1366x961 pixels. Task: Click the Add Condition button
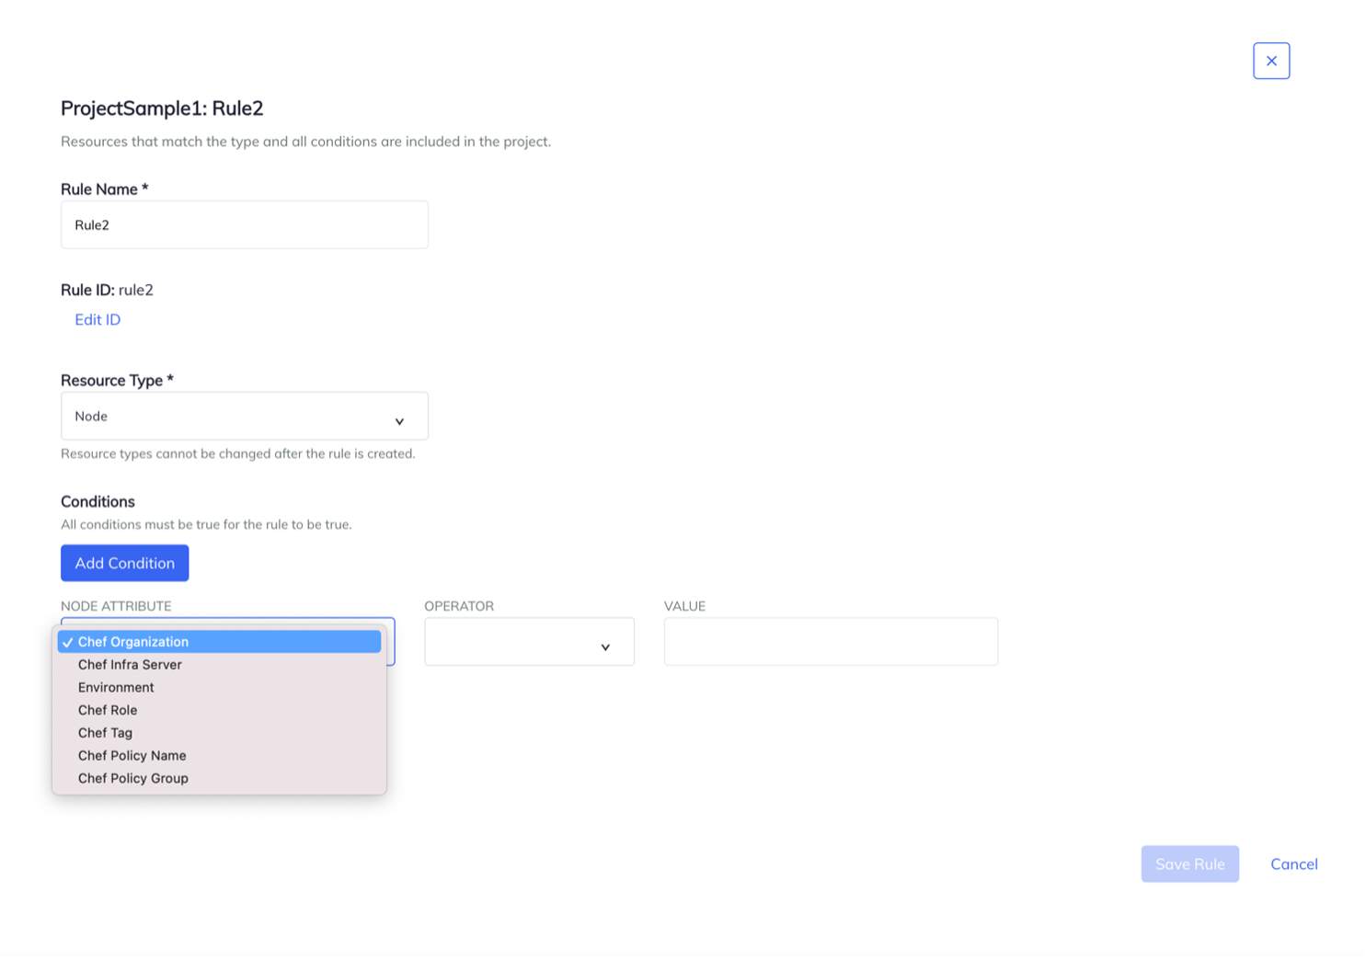click(124, 563)
